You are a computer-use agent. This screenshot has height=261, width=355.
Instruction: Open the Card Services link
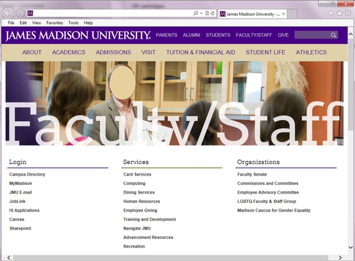[137, 174]
